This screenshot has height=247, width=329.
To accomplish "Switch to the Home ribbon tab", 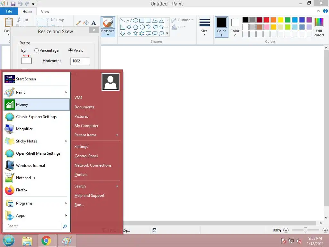I will [27, 12].
